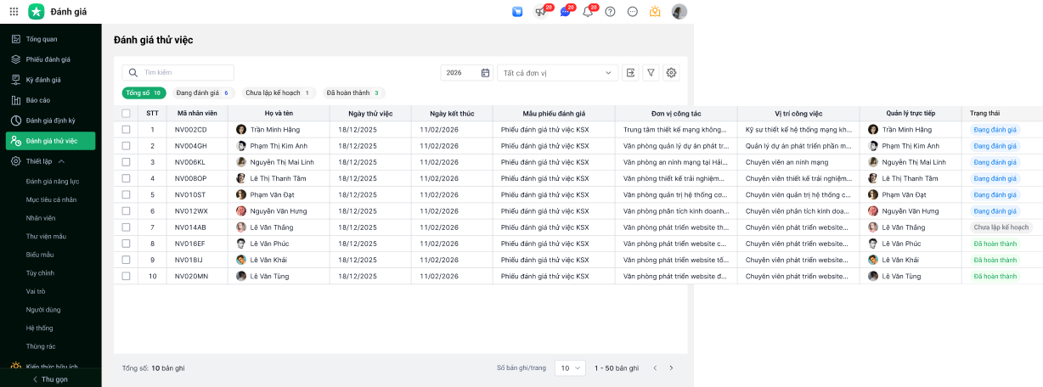
Task: Open the orange lightbulb book icon
Action: 655,12
